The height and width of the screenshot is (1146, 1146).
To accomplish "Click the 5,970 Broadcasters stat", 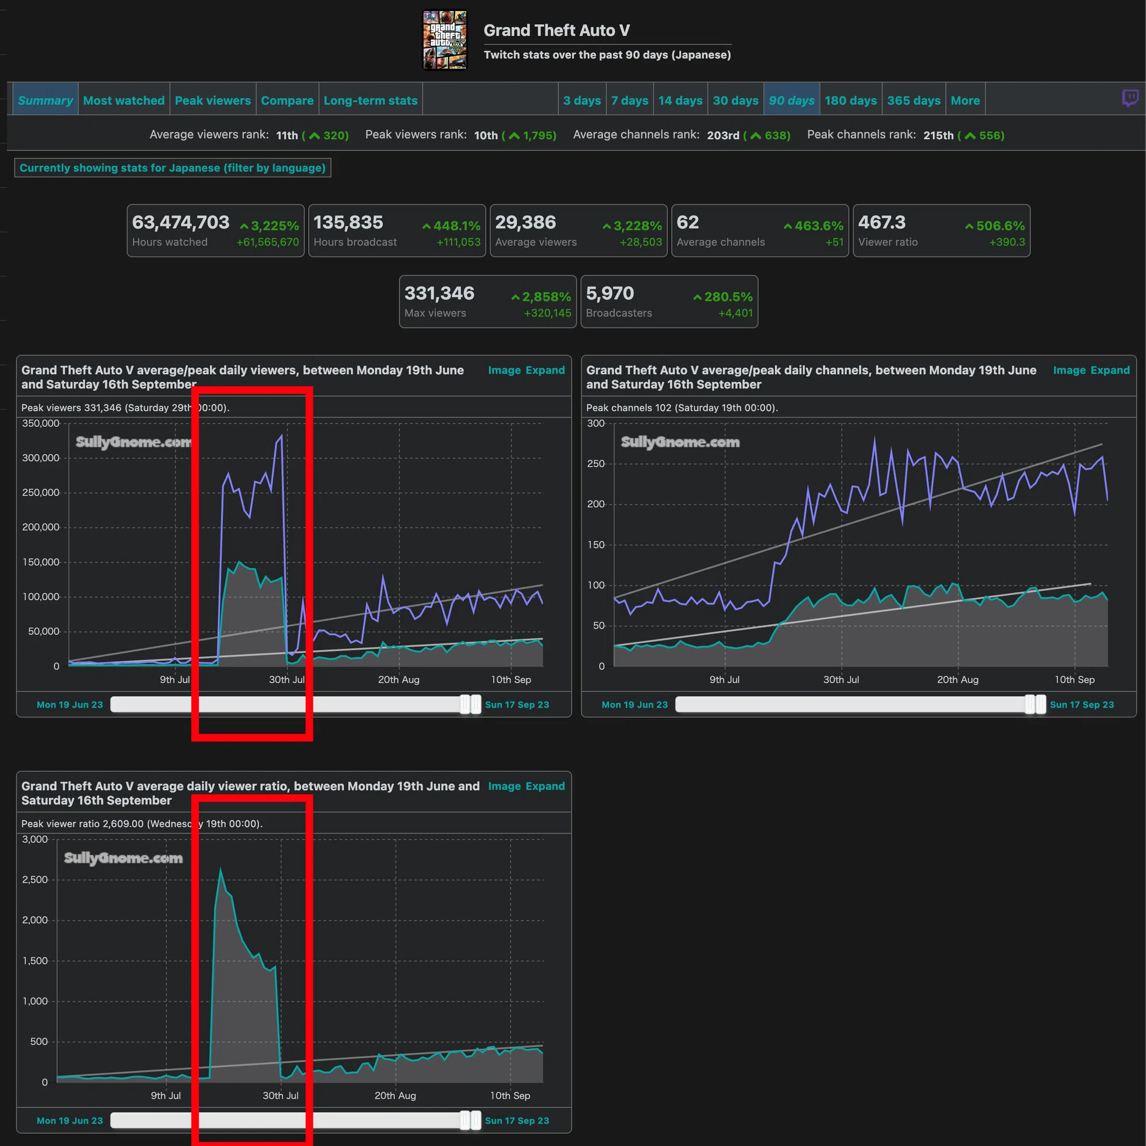I will click(x=670, y=301).
